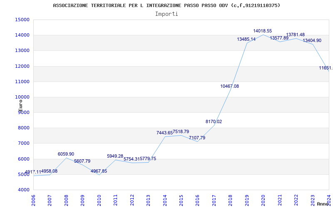Click the 8000 y-axis value

[23, 128]
